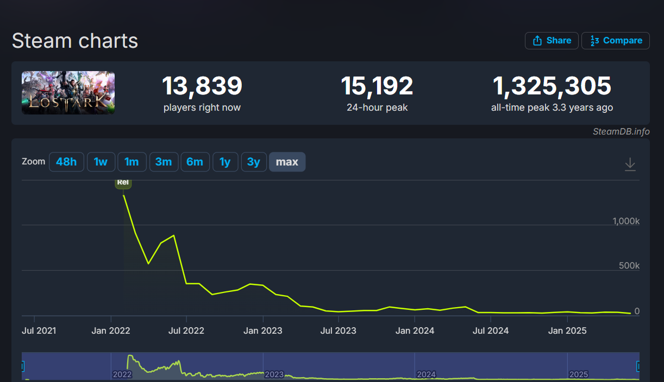Click the 1,000k y-axis label

(x=626, y=221)
